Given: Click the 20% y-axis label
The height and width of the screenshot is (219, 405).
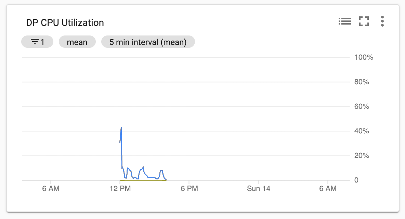Looking at the screenshot, I should pos(362,156).
